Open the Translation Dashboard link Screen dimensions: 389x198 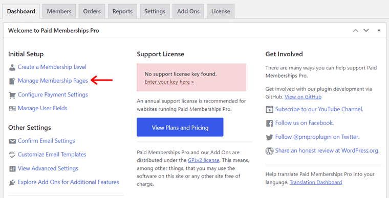tap(316, 182)
